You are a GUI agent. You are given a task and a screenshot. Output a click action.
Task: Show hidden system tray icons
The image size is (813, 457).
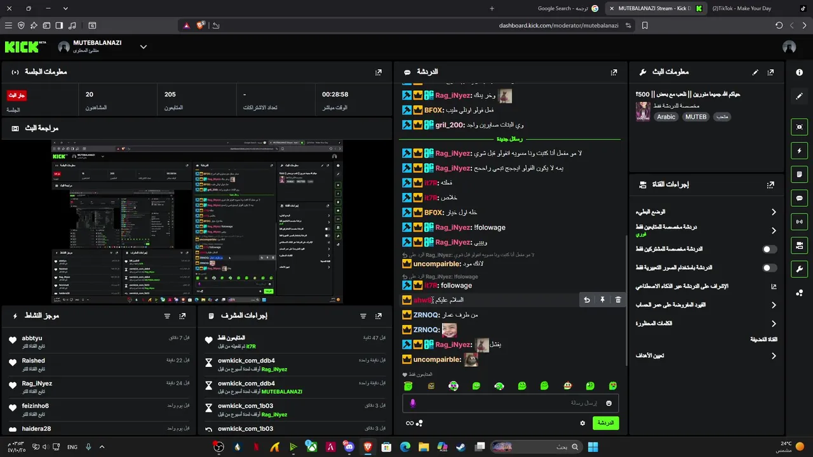pyautogui.click(x=102, y=447)
